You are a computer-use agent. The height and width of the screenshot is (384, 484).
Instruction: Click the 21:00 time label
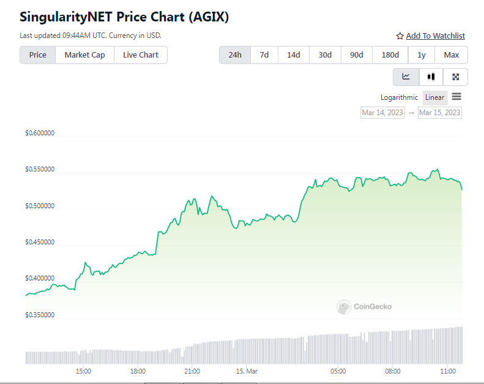192,371
